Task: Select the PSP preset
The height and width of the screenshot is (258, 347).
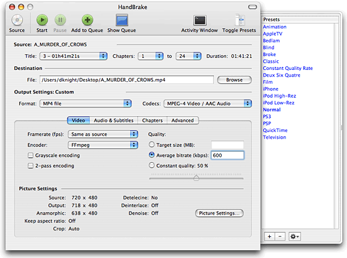Action: pyautogui.click(x=267, y=124)
